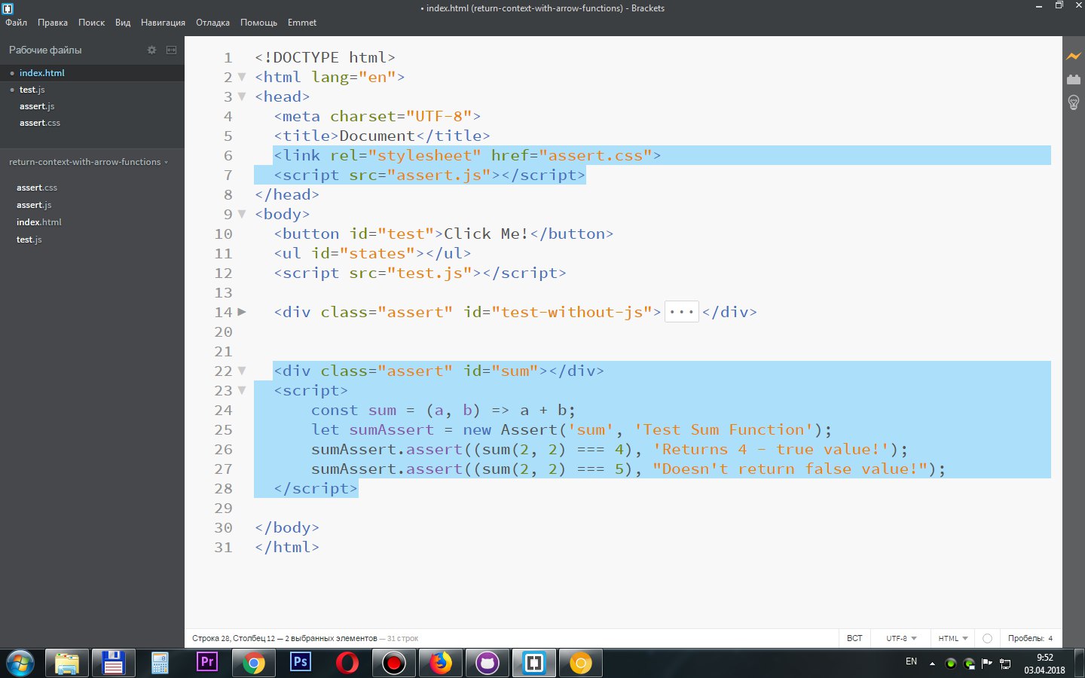This screenshot has width=1085, height=678.
Task: Switch to Google Chrome in taskbar
Action: tap(254, 663)
